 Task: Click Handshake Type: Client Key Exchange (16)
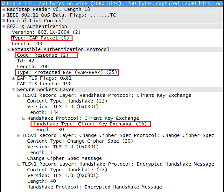90,124
